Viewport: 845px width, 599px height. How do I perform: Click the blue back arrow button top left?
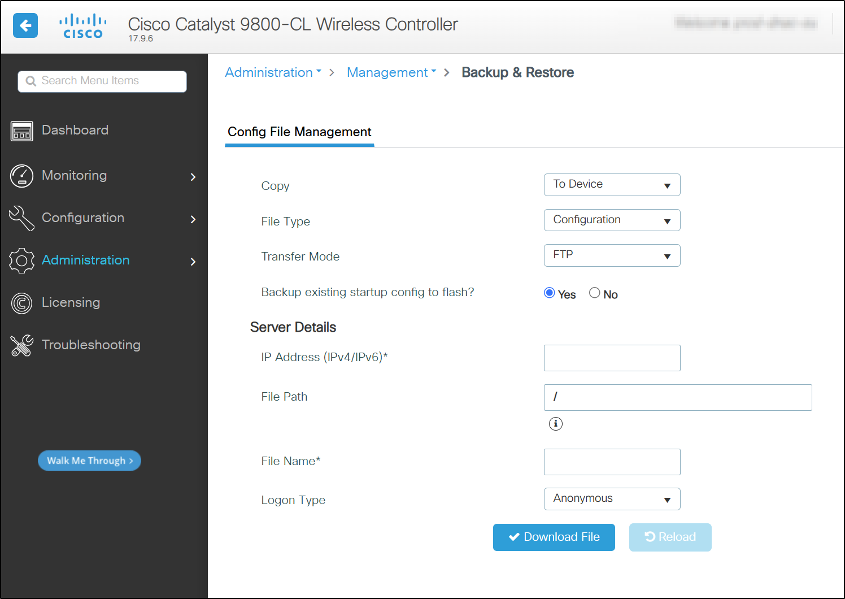[x=25, y=25]
